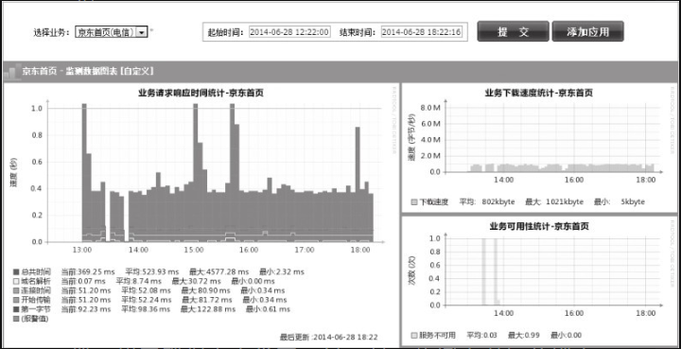
Task: Click value 最大:122.88 ms
Action: pos(208,309)
